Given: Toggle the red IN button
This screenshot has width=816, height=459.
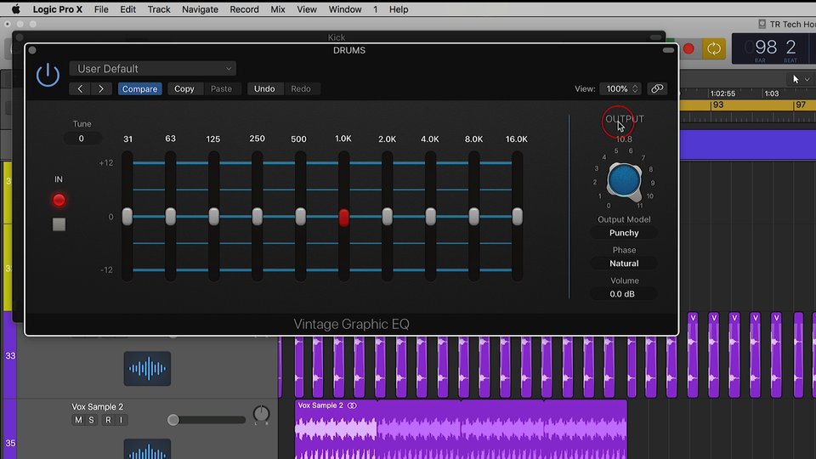Looking at the screenshot, I should click(59, 200).
